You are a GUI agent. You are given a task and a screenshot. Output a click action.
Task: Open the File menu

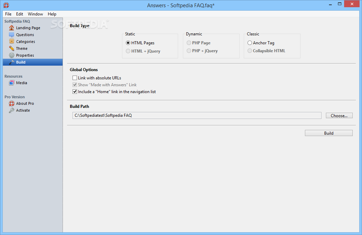pyautogui.click(x=8, y=14)
